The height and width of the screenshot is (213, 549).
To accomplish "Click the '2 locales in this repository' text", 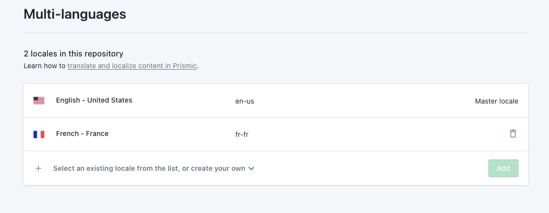I will pos(73,53).
